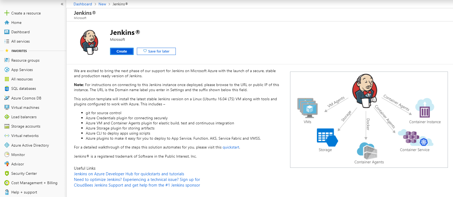Screen dimensions: 453x197
Task: Click the Save for later button
Action: point(156,51)
